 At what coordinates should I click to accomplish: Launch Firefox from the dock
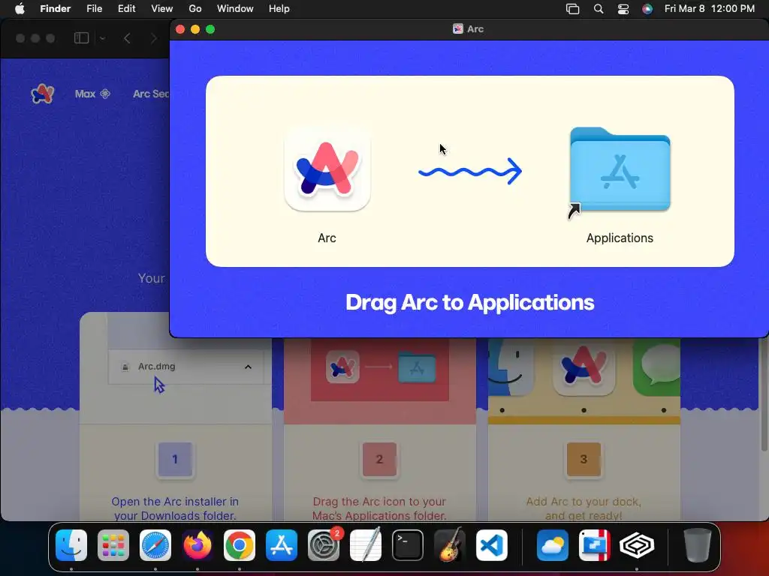tap(198, 545)
